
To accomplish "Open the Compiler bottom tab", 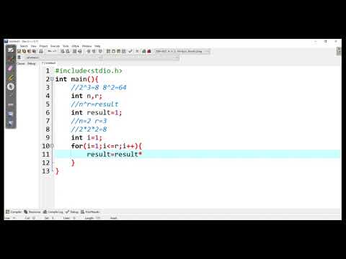I will click(14, 212).
